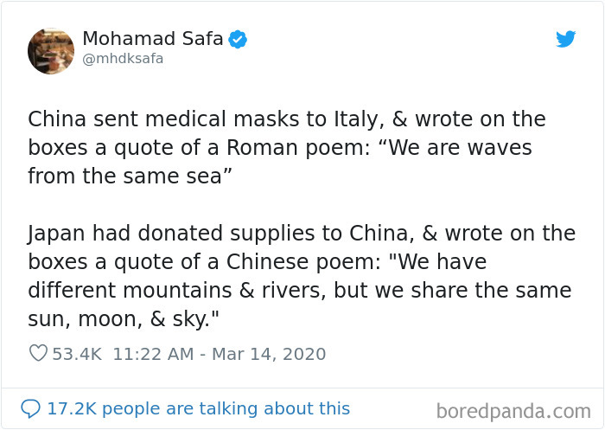Click the blue verified badge
Image resolution: width=605 pixels, height=430 pixels.
tap(238, 39)
